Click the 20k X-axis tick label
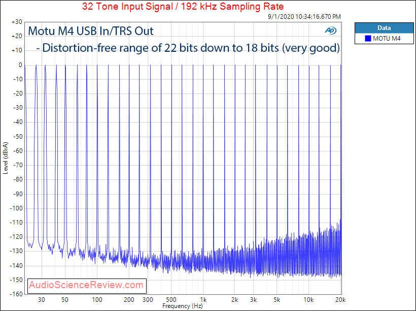The width and height of the screenshot is (416, 311). (340, 300)
